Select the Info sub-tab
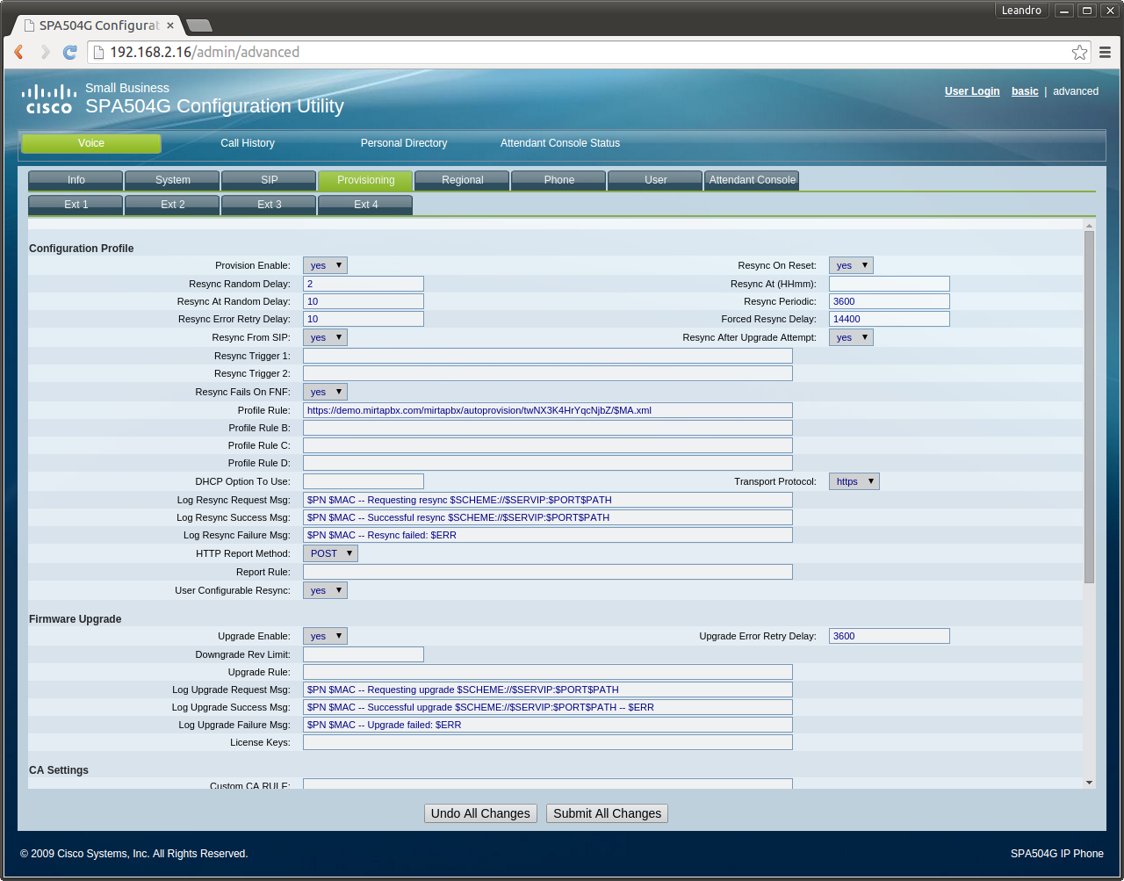 [x=76, y=180]
